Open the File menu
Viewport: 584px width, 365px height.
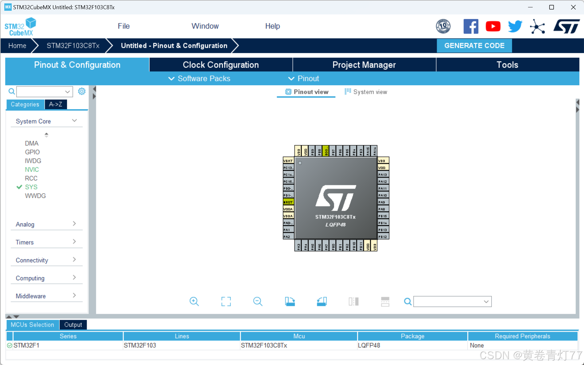tap(124, 26)
